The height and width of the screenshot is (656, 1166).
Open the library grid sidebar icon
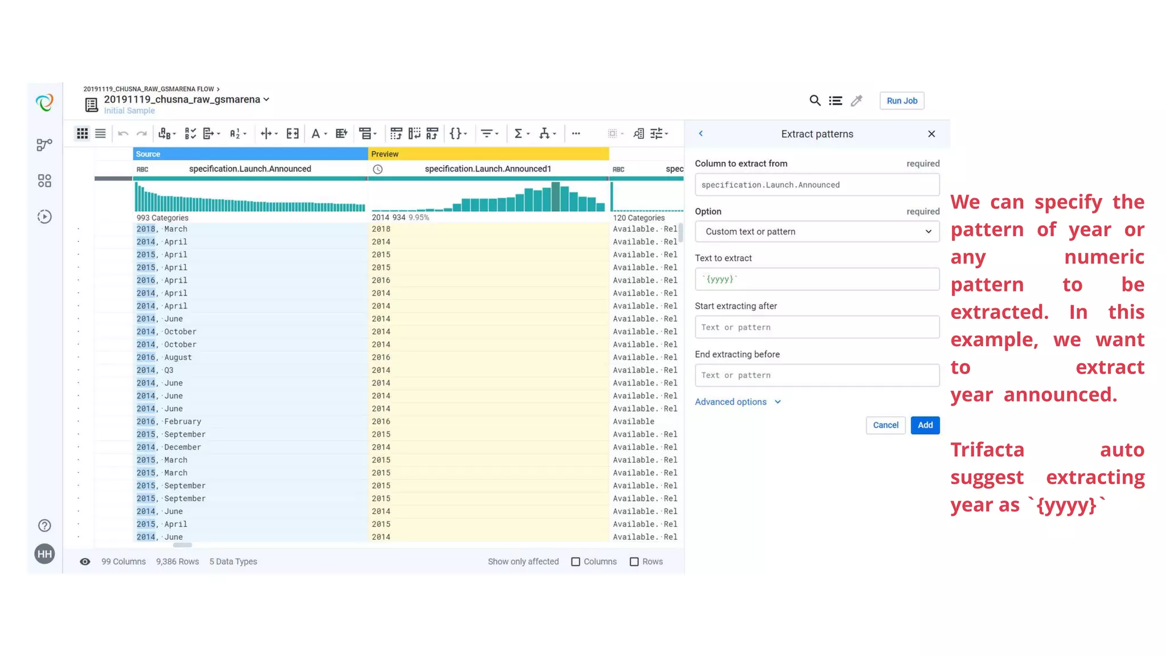pyautogui.click(x=44, y=181)
